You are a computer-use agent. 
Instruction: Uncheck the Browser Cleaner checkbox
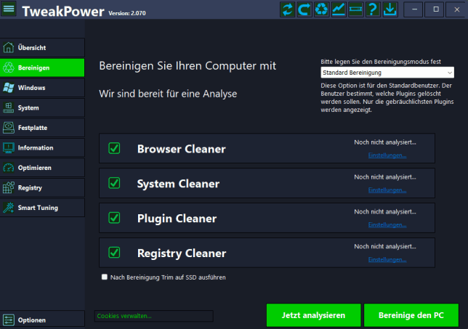click(x=114, y=148)
